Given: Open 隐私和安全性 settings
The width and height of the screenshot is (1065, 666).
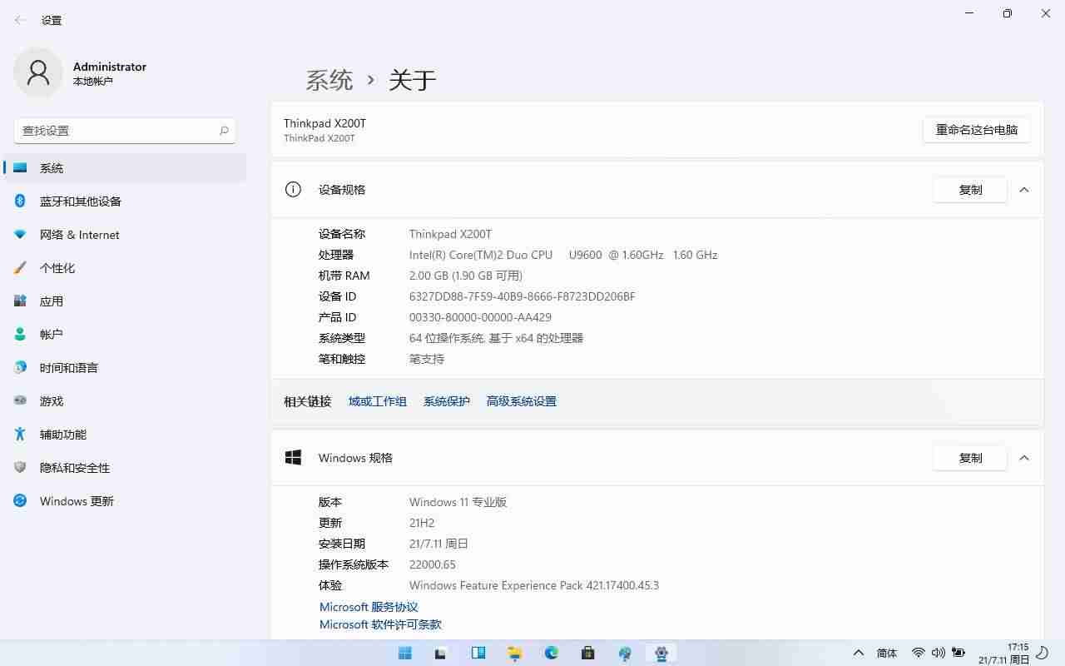Looking at the screenshot, I should [x=125, y=468].
